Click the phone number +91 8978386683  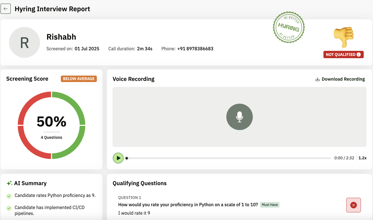coord(195,49)
